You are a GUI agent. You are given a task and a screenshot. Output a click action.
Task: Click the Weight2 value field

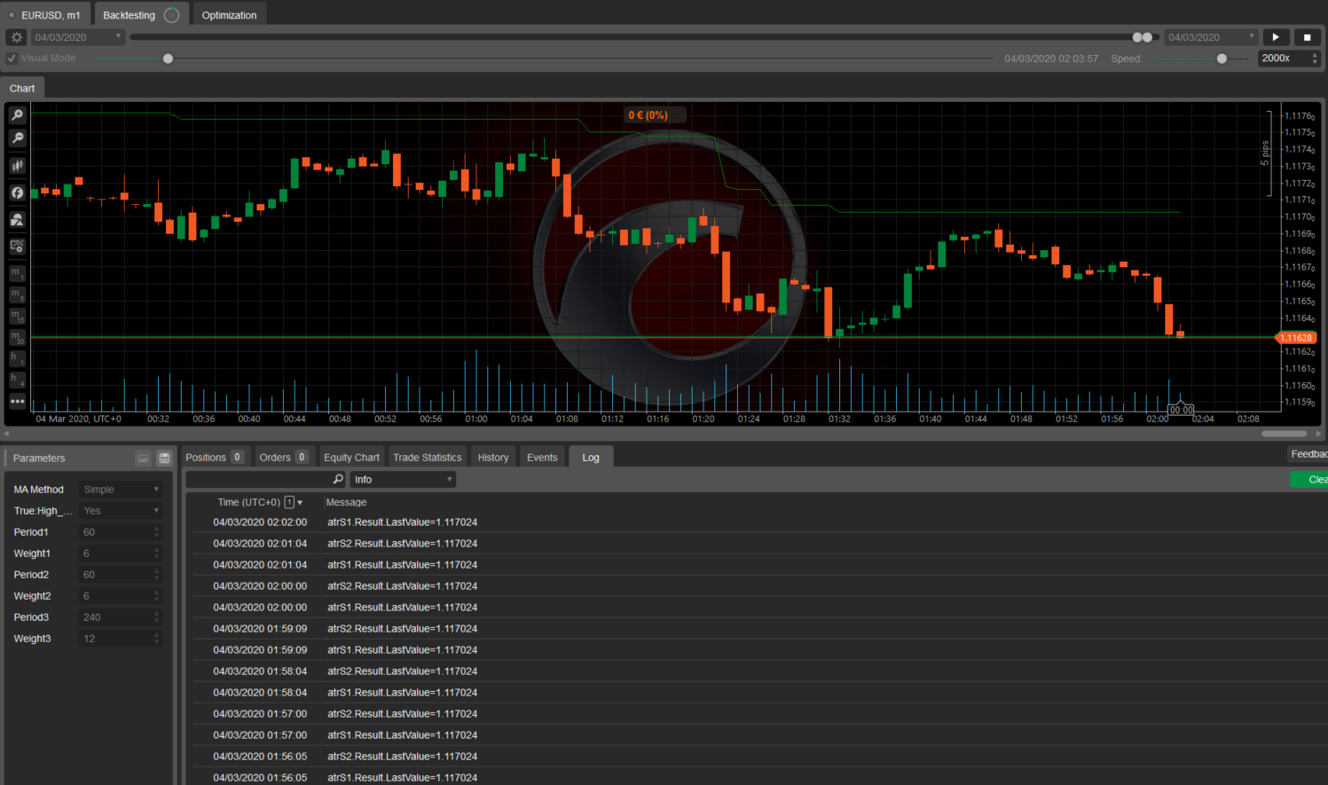click(x=116, y=596)
